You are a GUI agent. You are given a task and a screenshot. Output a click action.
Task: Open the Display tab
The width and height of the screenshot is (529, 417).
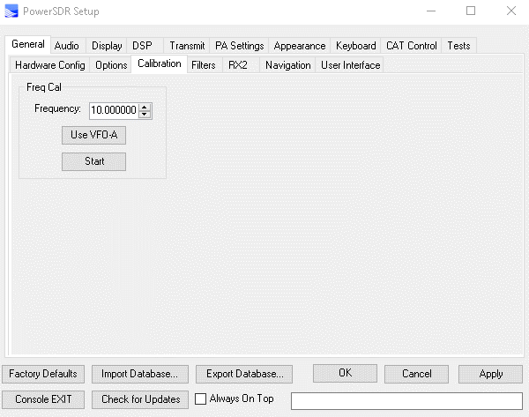click(107, 46)
